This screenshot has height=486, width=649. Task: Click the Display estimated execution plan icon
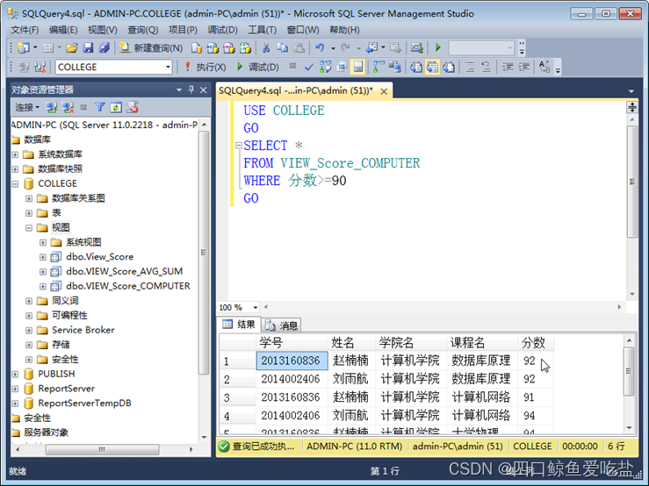coord(325,67)
